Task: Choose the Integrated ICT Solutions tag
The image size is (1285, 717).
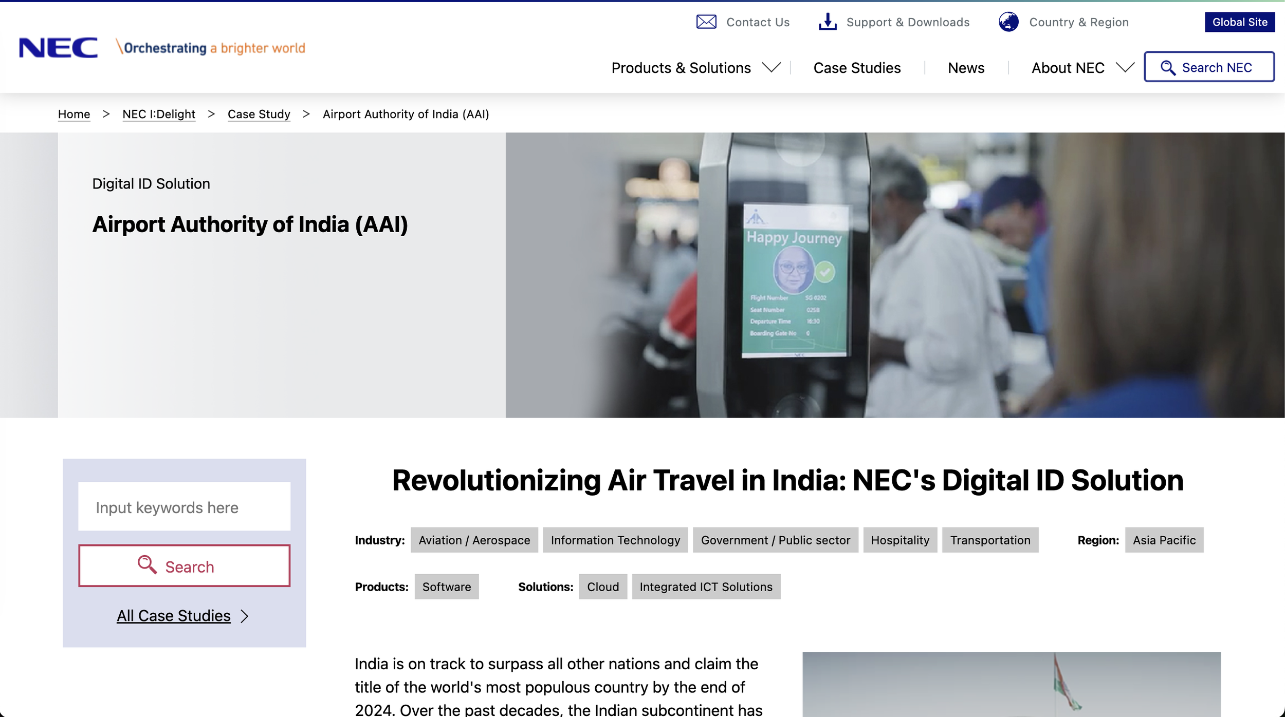Action: click(706, 587)
